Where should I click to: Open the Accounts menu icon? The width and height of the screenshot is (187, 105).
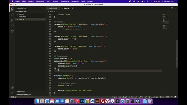(12, 87)
